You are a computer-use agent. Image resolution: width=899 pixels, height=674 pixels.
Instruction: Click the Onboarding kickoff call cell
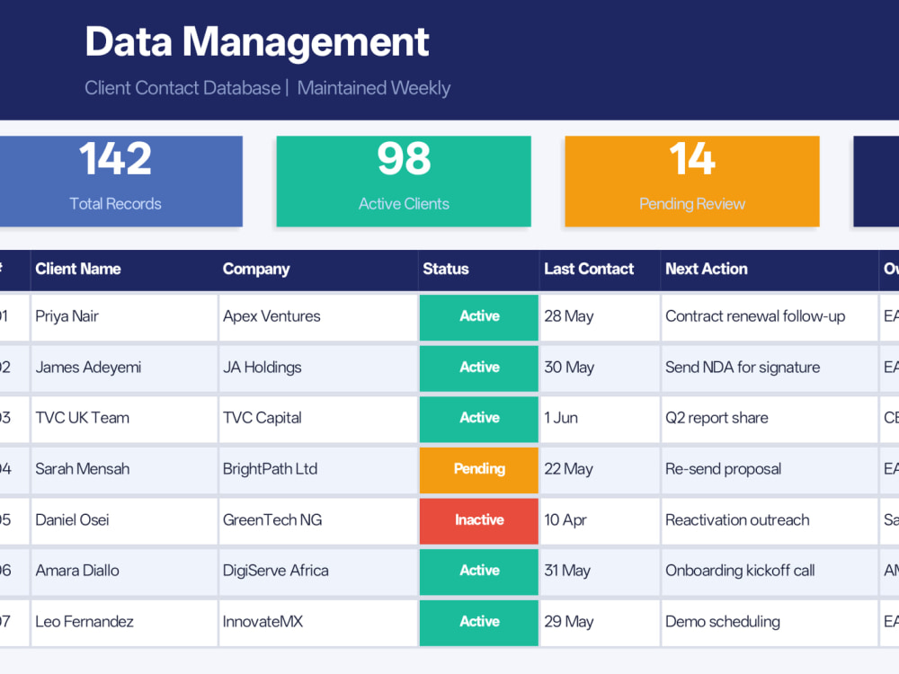(770, 571)
